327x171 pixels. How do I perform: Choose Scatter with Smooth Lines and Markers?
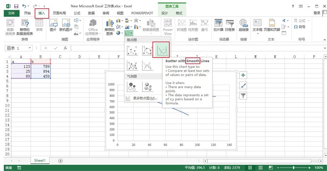(x=147, y=50)
